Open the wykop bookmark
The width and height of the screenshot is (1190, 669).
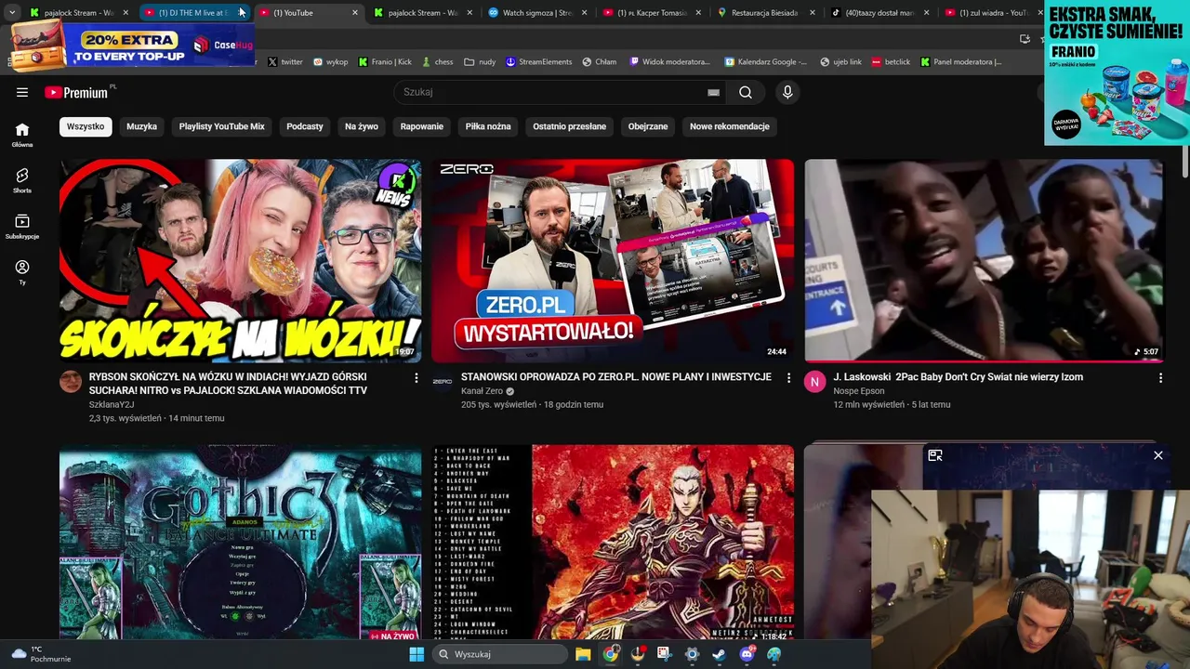click(331, 62)
